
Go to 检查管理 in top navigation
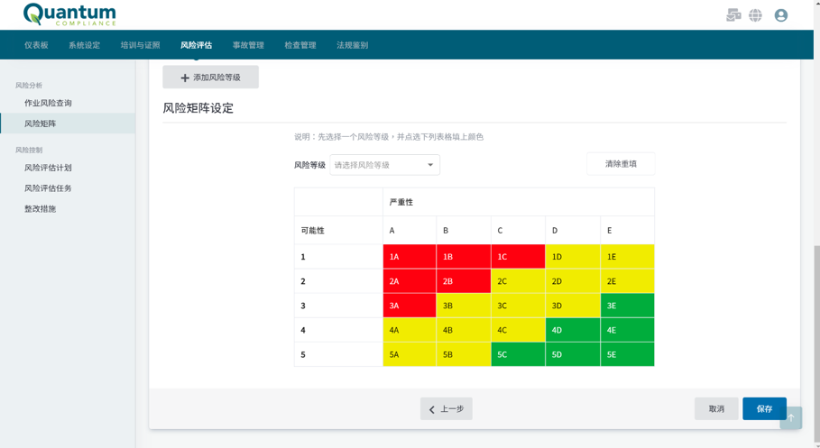click(x=300, y=45)
